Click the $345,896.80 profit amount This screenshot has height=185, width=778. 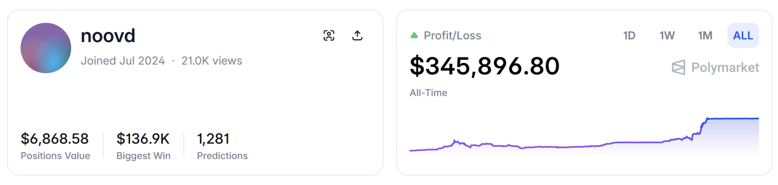(x=485, y=66)
